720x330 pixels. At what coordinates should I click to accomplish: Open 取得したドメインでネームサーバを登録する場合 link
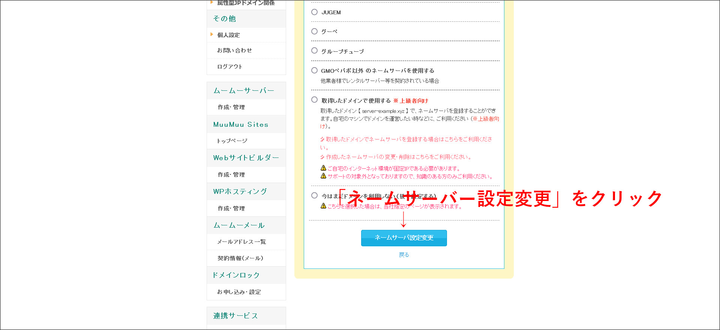[x=406, y=143]
